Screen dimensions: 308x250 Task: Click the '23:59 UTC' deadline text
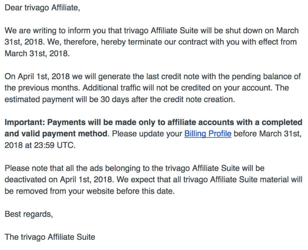point(55,146)
